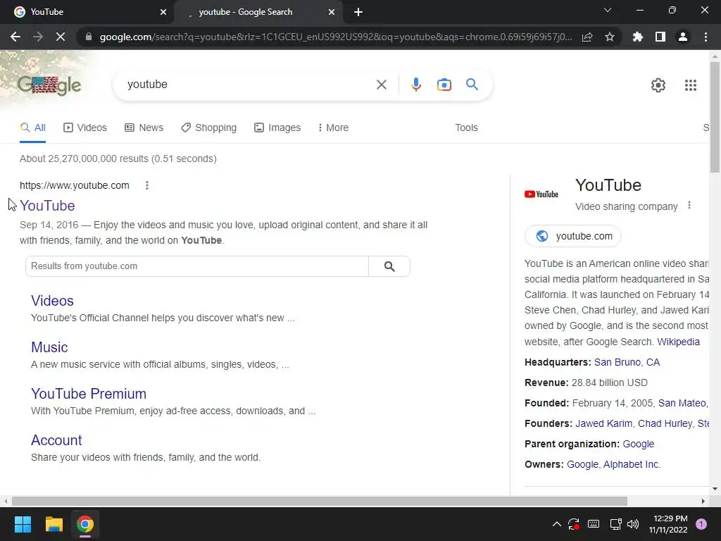Open more options beside Video sharing company
Screen dimensions: 721x541
[689, 205]
